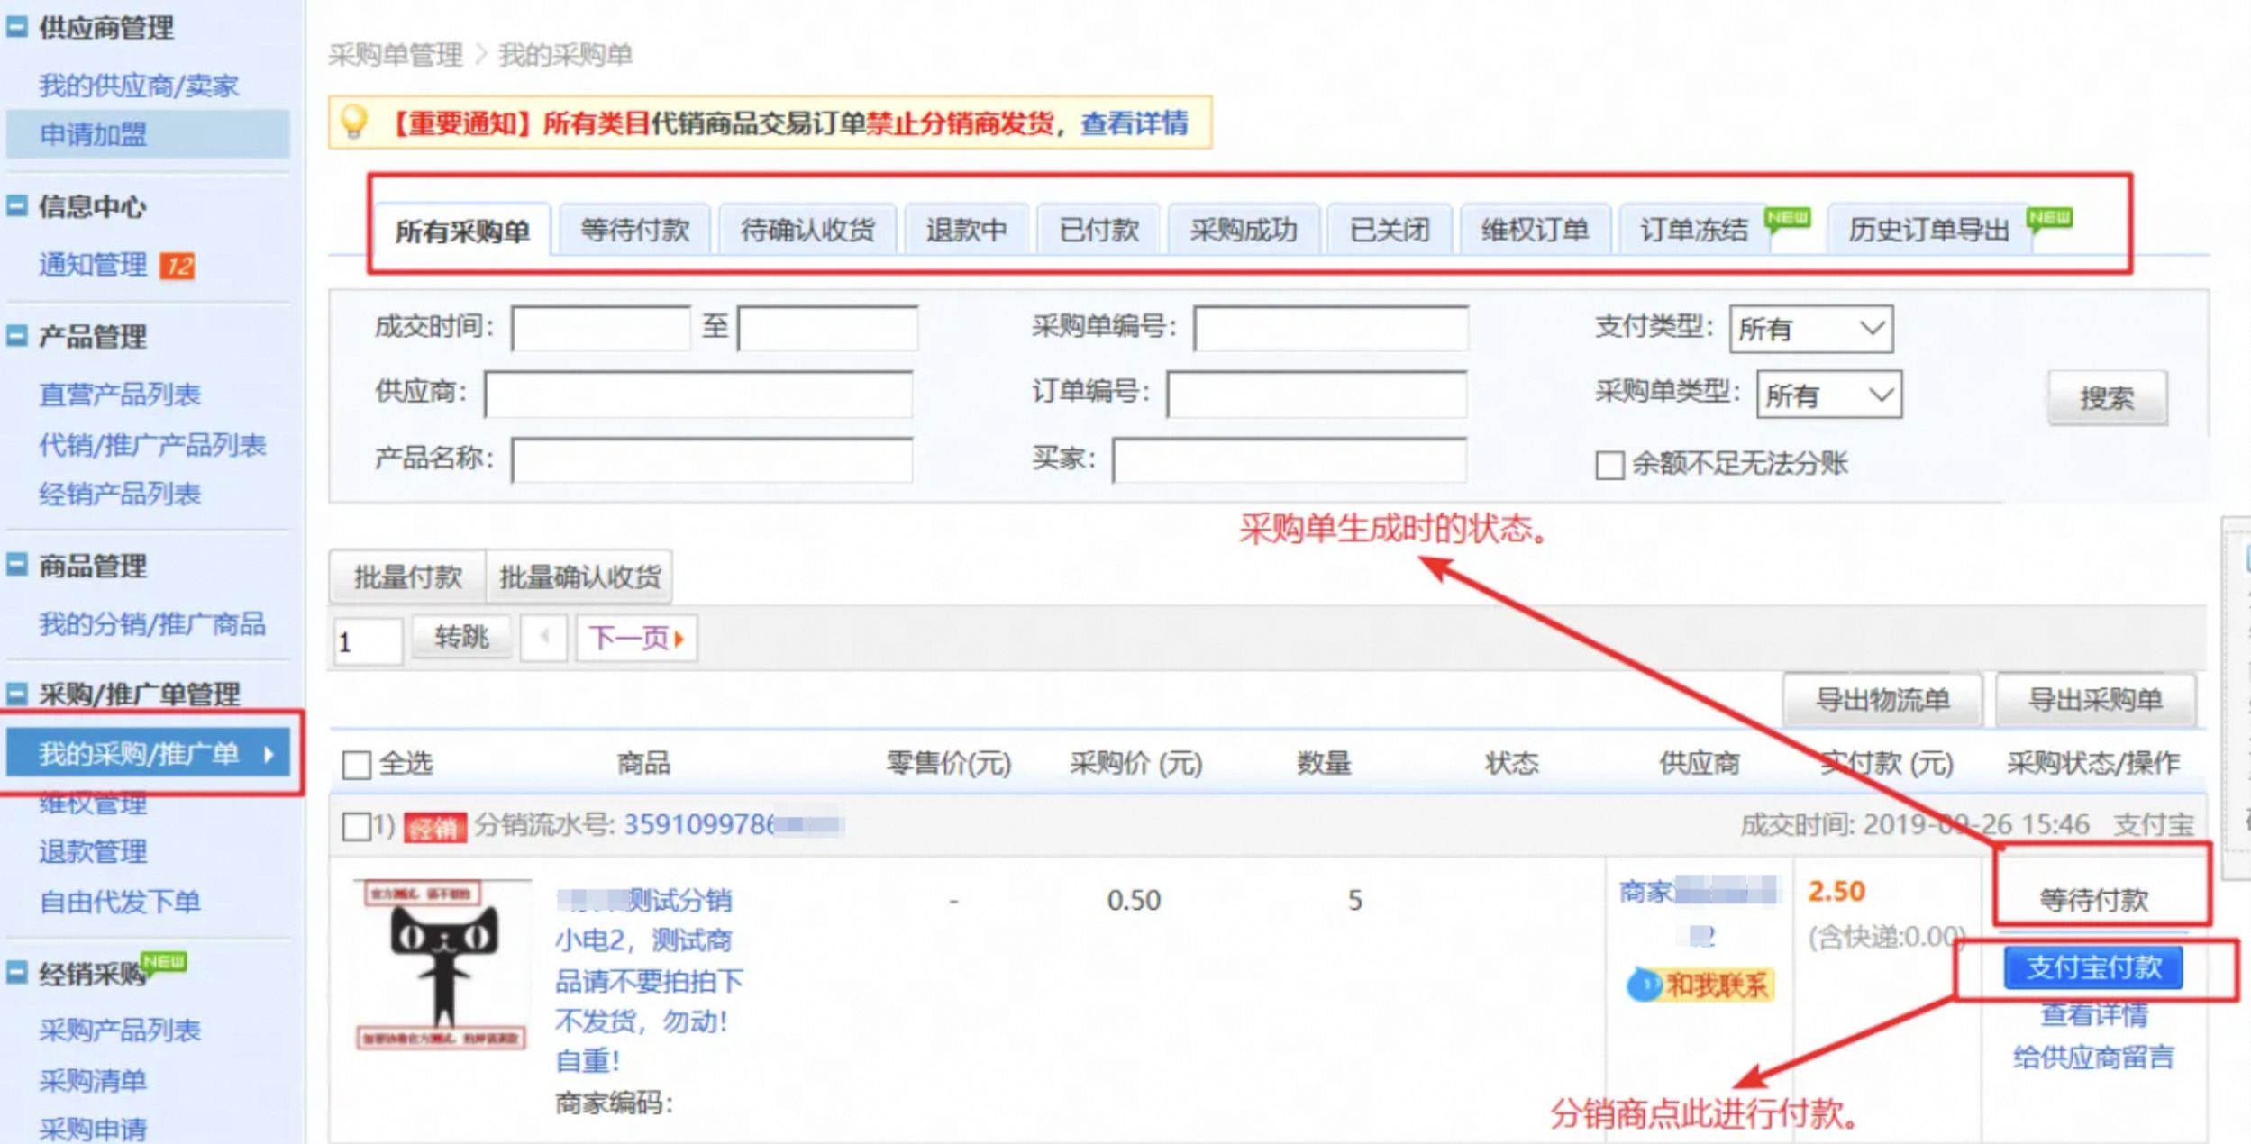This screenshot has width=2251, height=1144.
Task: Open the 采购单类型 dropdown
Action: point(1828,395)
